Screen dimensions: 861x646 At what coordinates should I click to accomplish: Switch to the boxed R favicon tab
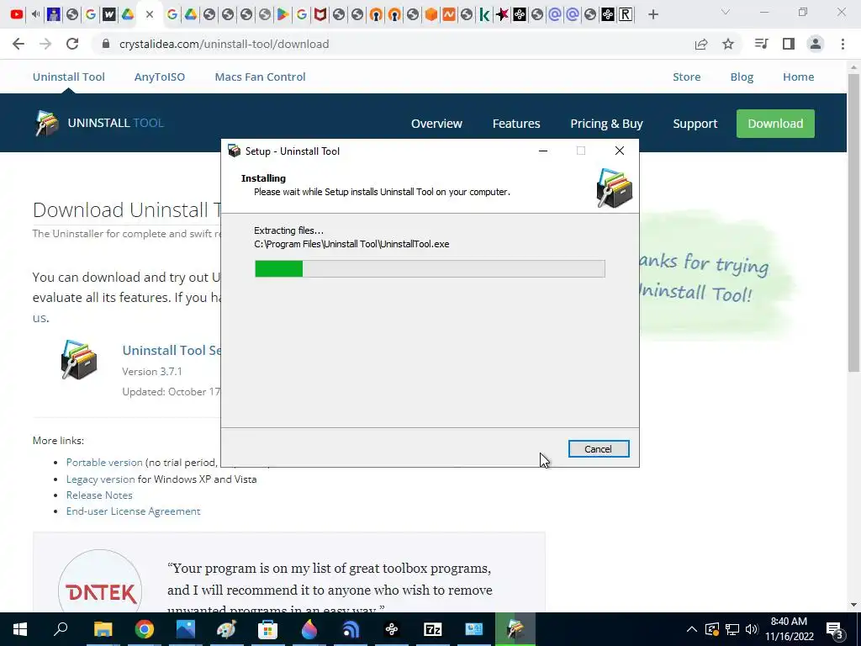click(626, 15)
